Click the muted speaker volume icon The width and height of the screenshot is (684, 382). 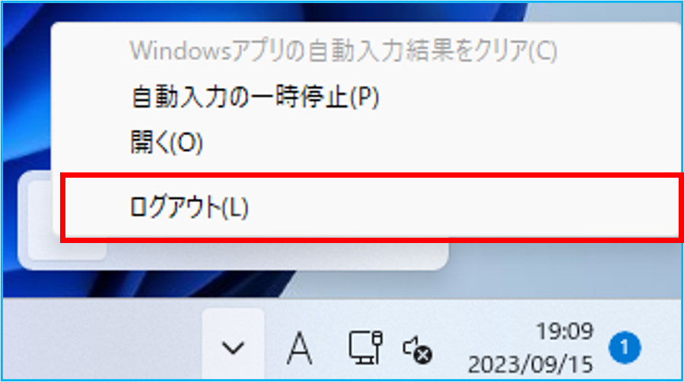click(418, 350)
